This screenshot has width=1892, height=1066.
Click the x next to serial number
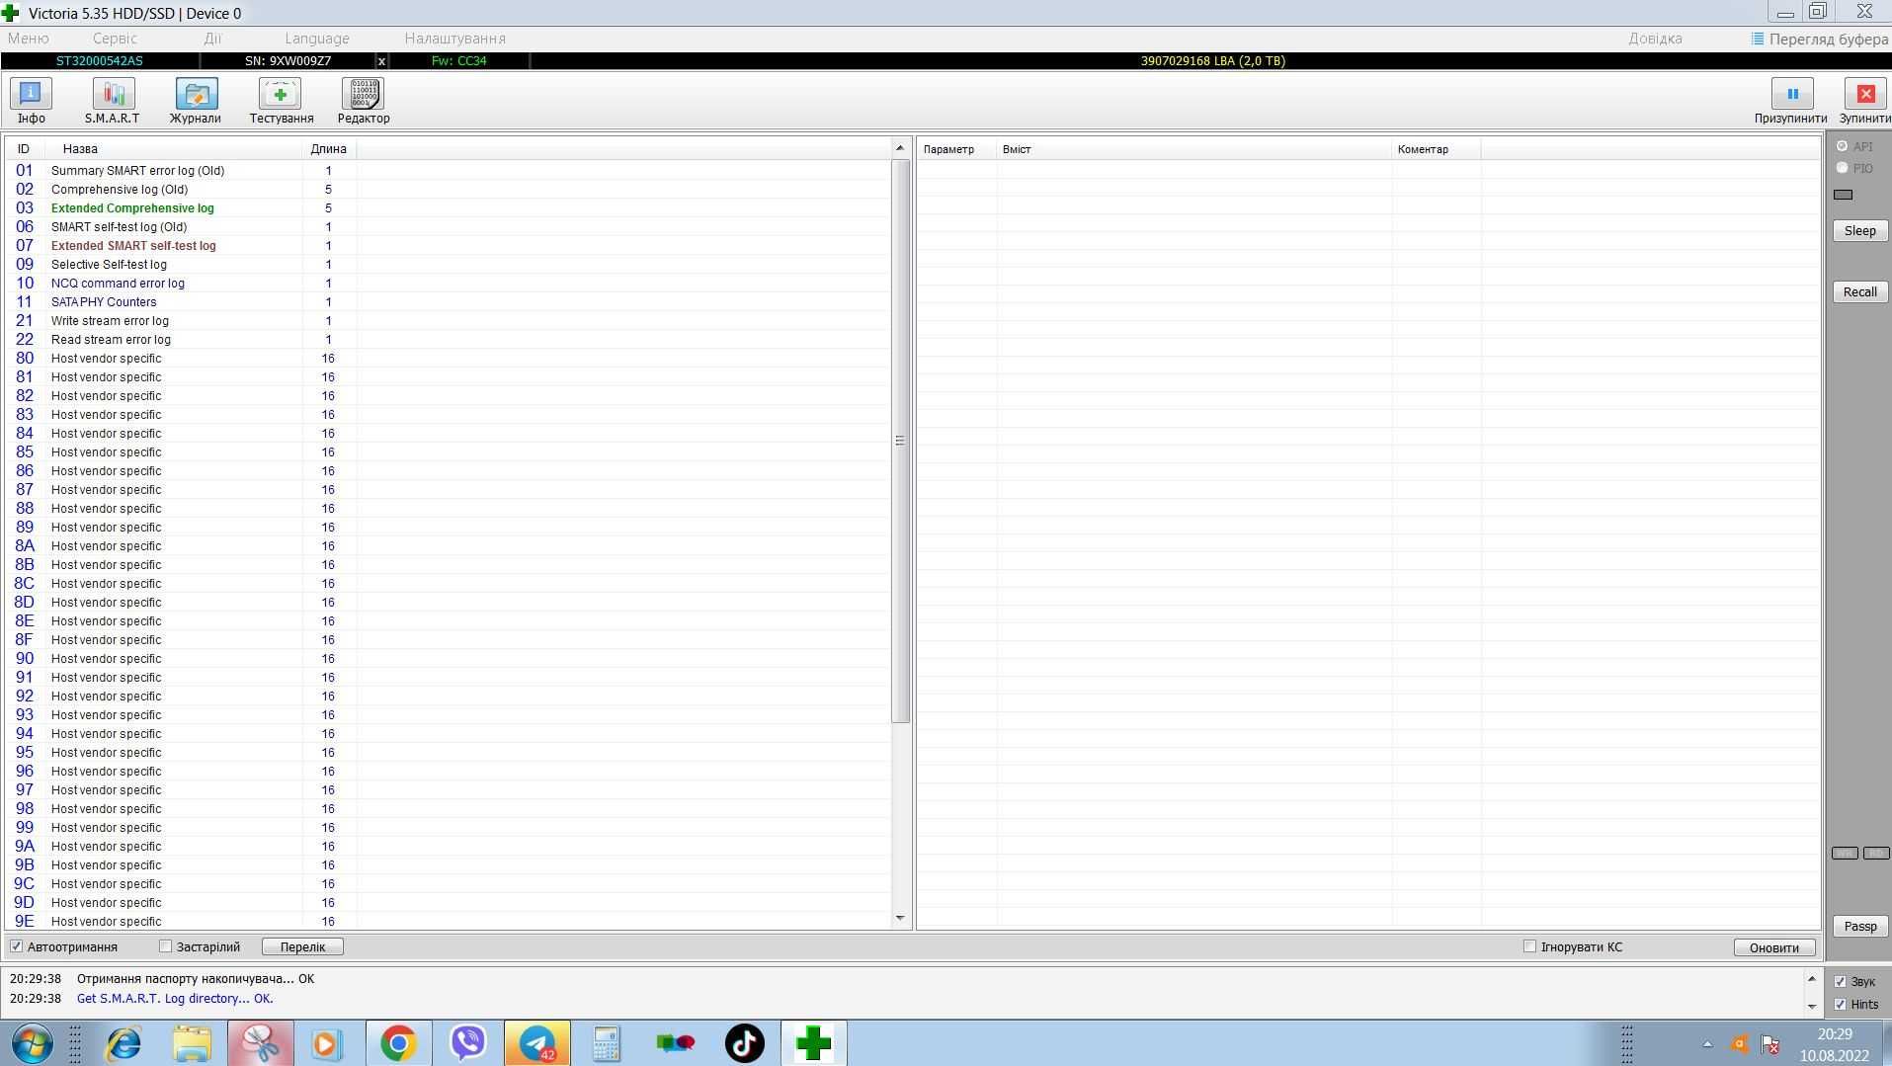click(382, 61)
